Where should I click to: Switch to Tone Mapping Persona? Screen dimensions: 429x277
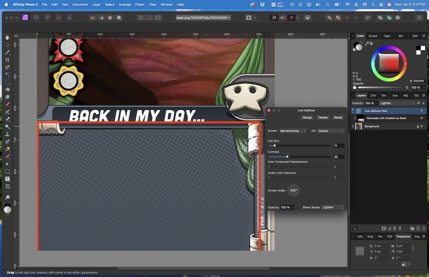pyautogui.click(x=59, y=18)
